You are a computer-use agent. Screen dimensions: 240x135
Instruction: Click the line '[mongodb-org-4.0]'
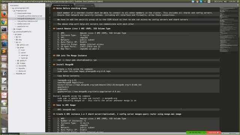[x=67, y=80]
